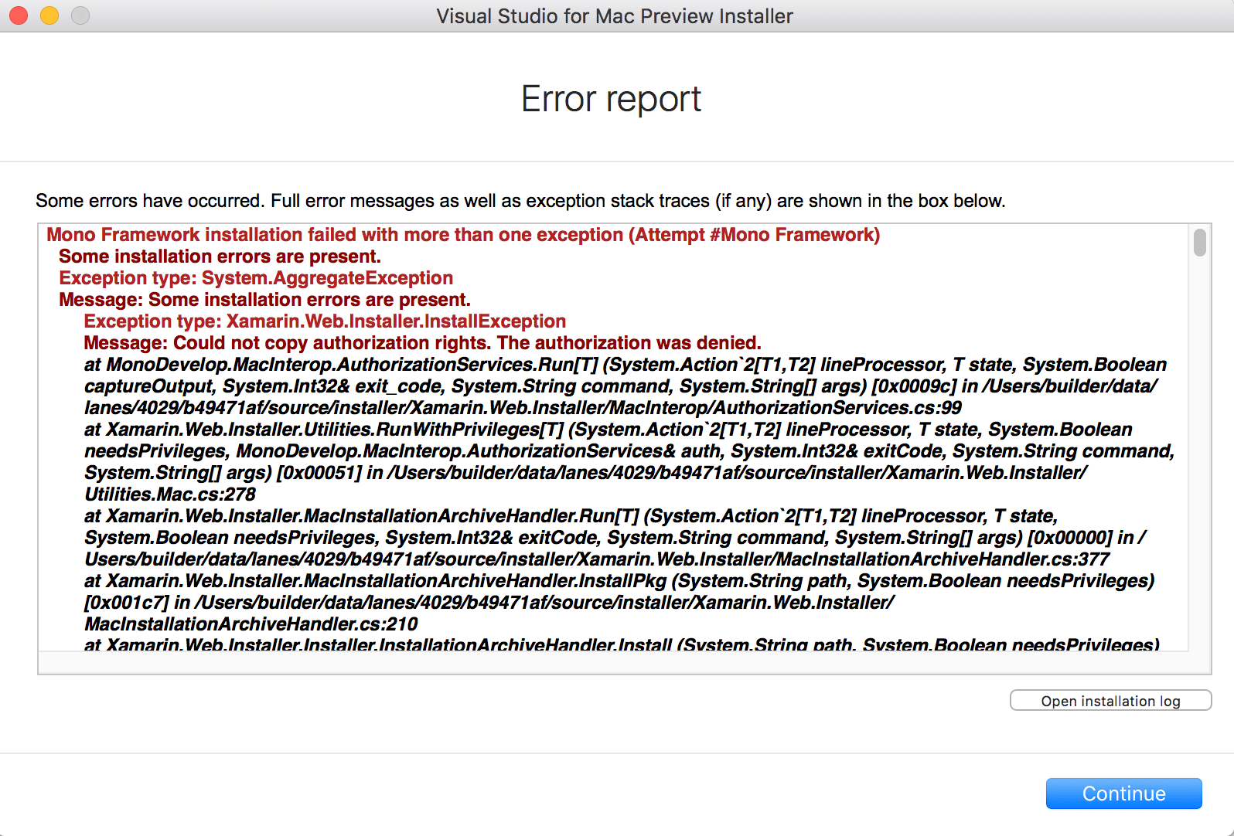Click the 'MacInstallationArchiveHandler.InstallPkg' trace line
The width and height of the screenshot is (1234, 836).
tap(619, 581)
